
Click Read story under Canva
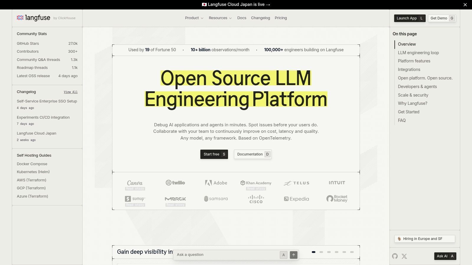[x=135, y=189]
